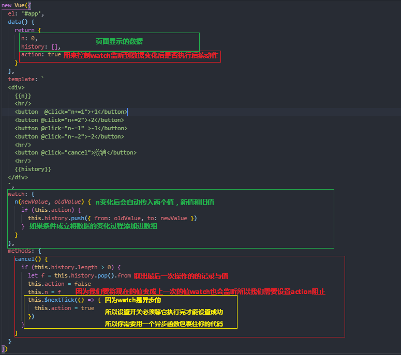Click the 'this.n = f' line
The image size is (401, 355).
[x=44, y=292]
